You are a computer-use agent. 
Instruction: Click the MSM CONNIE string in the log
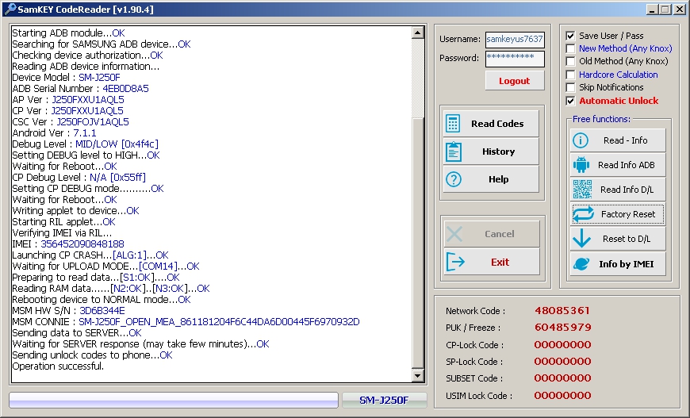pos(219,322)
